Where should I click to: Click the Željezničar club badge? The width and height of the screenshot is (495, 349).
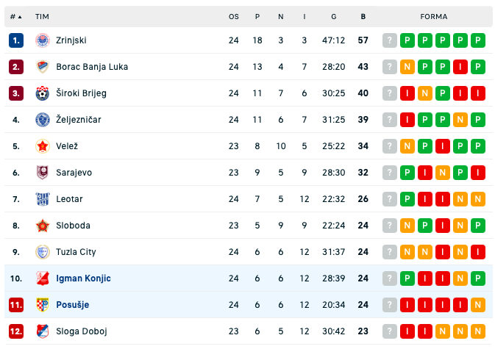point(43,120)
